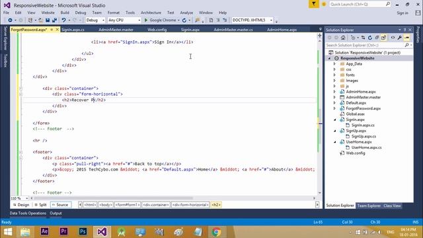The image size is (423, 238).
Task: Toggle Preview Selected Items icon
Action: 407,38
